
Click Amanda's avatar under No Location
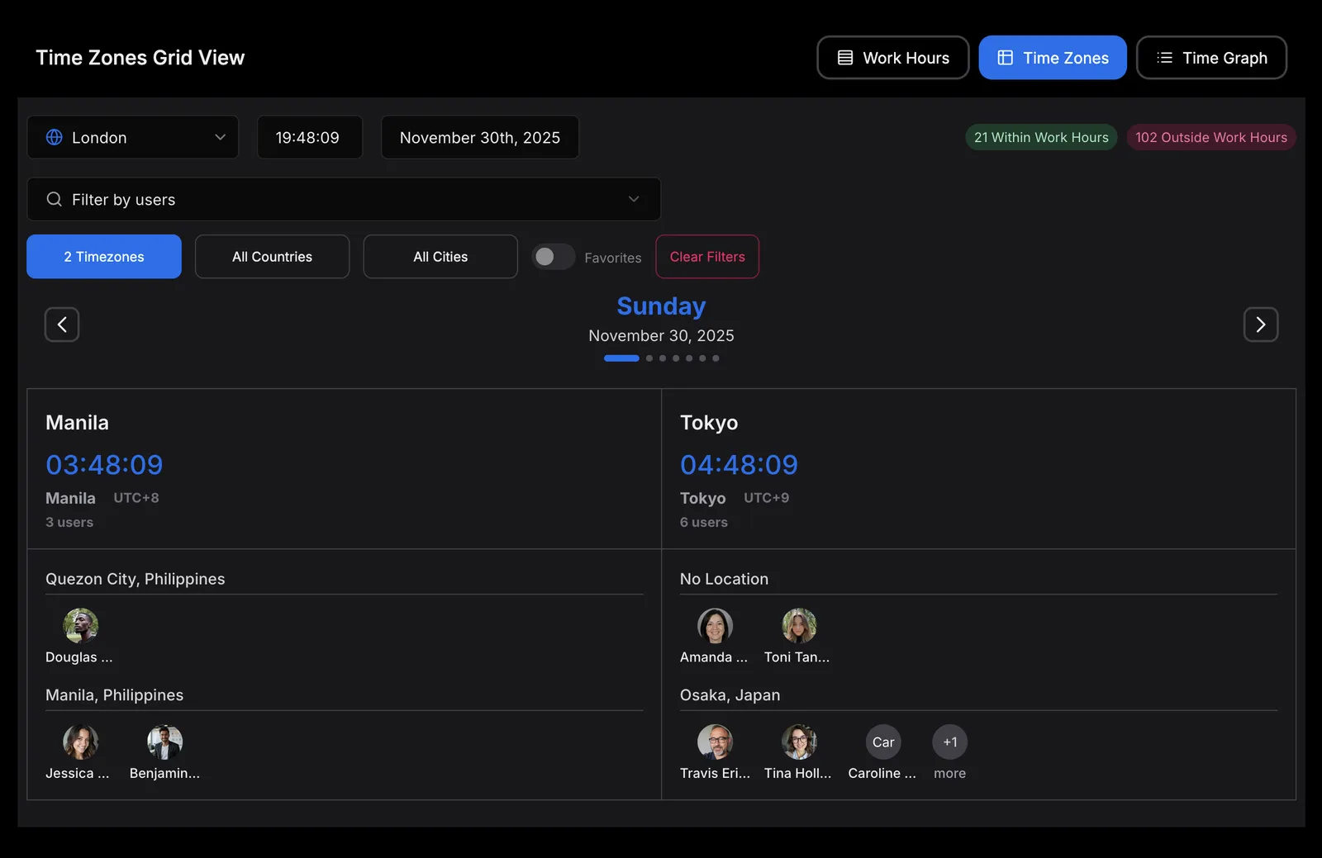(x=716, y=626)
